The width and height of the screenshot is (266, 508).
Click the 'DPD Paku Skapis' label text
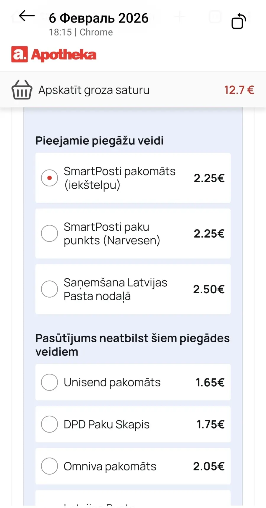point(106,424)
